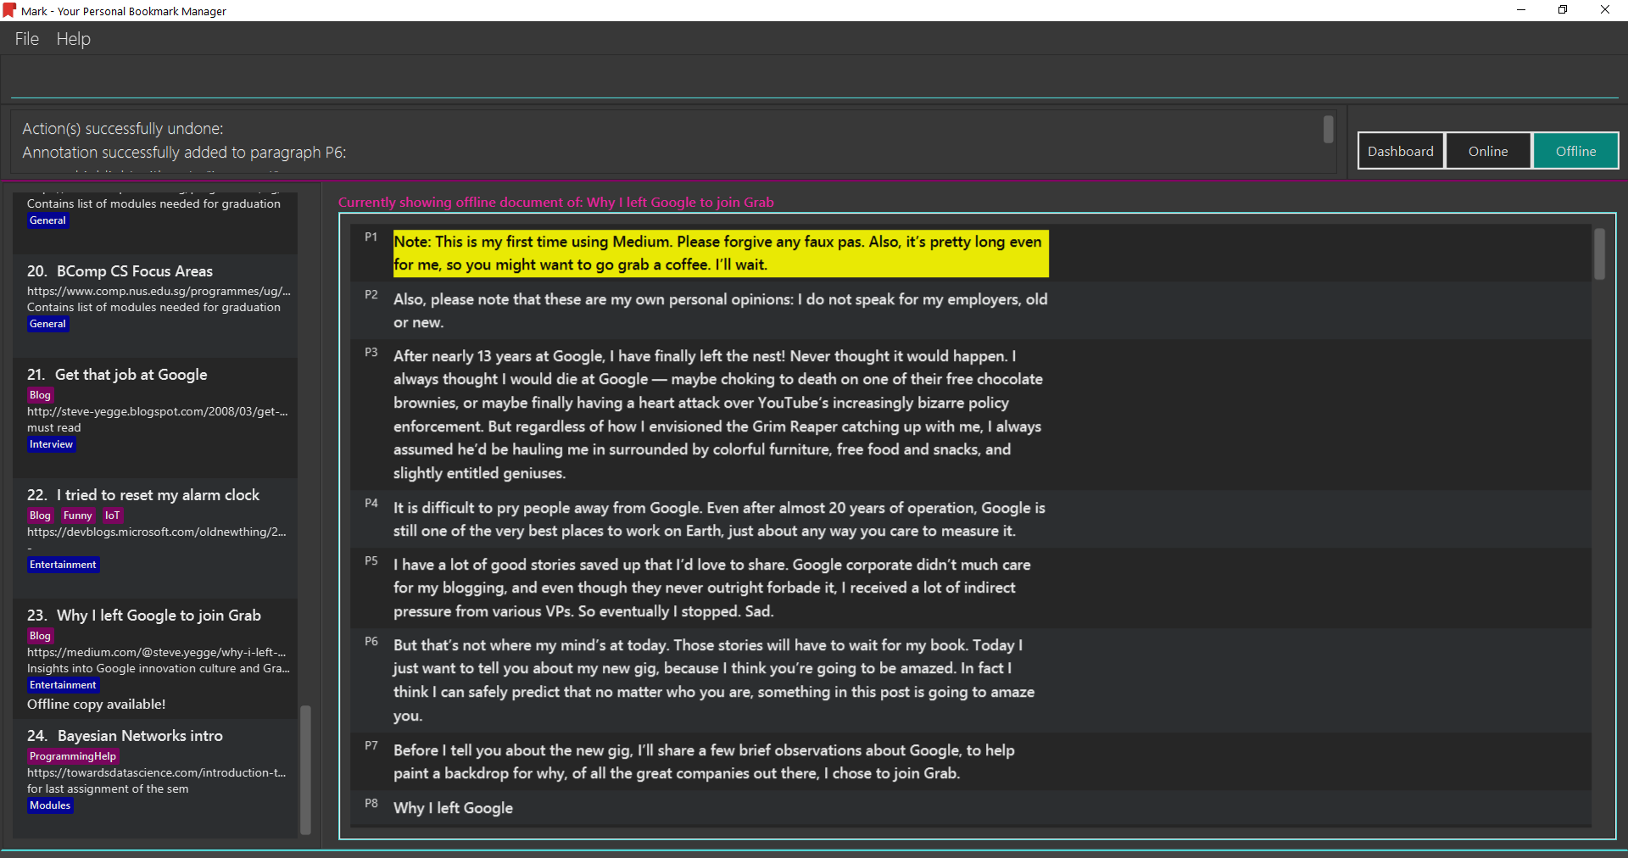Image resolution: width=1628 pixels, height=858 pixels.
Task: Click the Modules folder label on bookmark 24
Action: (50, 805)
